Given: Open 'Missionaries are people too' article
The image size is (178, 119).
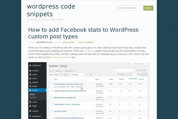Looking at the screenshot, I should [x=65, y=98].
